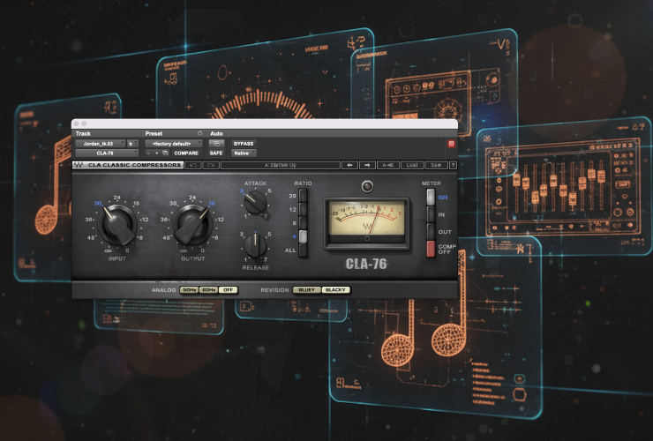The width and height of the screenshot is (653, 441).
Task: Click the ATTACK knob
Action: point(255,202)
